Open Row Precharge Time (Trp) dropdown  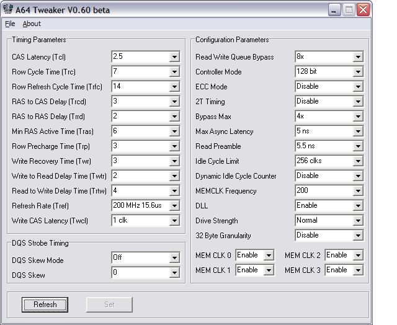point(174,146)
